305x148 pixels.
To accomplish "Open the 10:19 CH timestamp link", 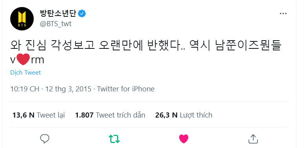I will tap(25, 89).
